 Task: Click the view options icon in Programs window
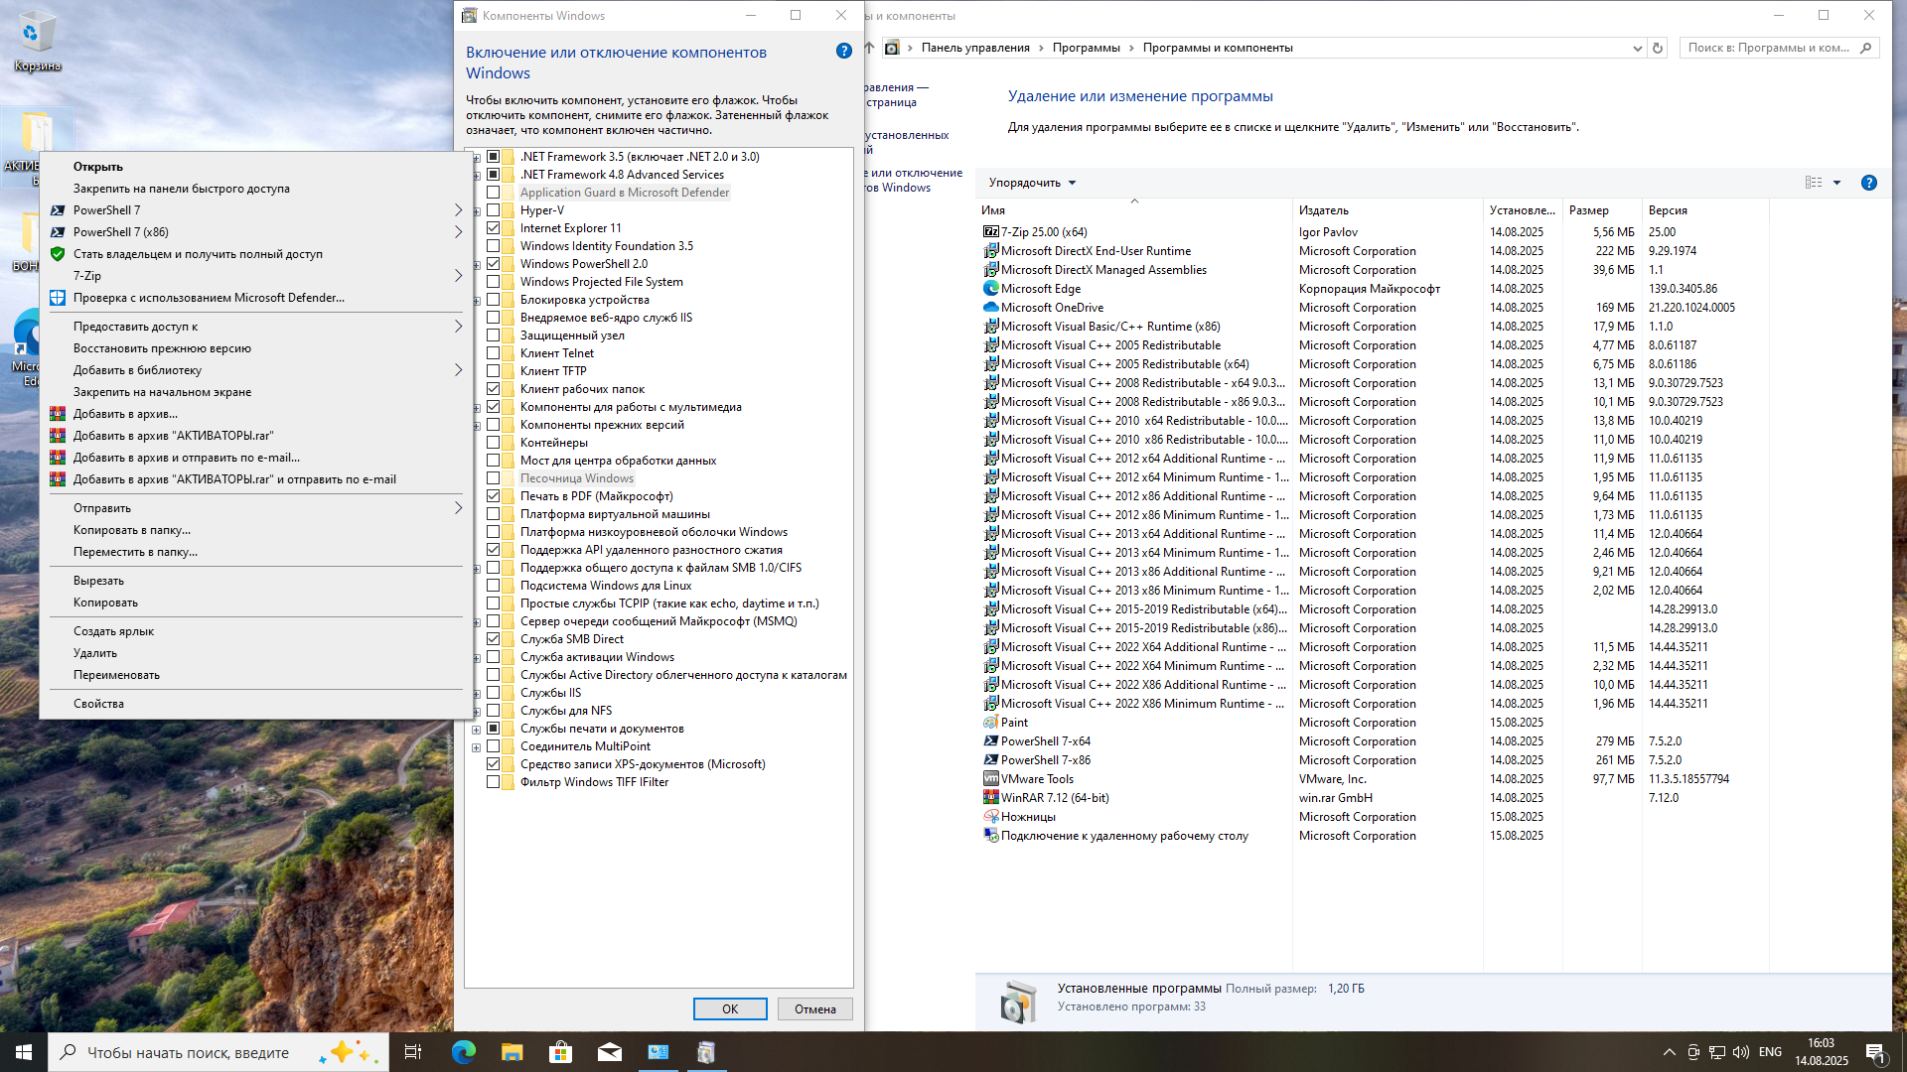point(1814,183)
